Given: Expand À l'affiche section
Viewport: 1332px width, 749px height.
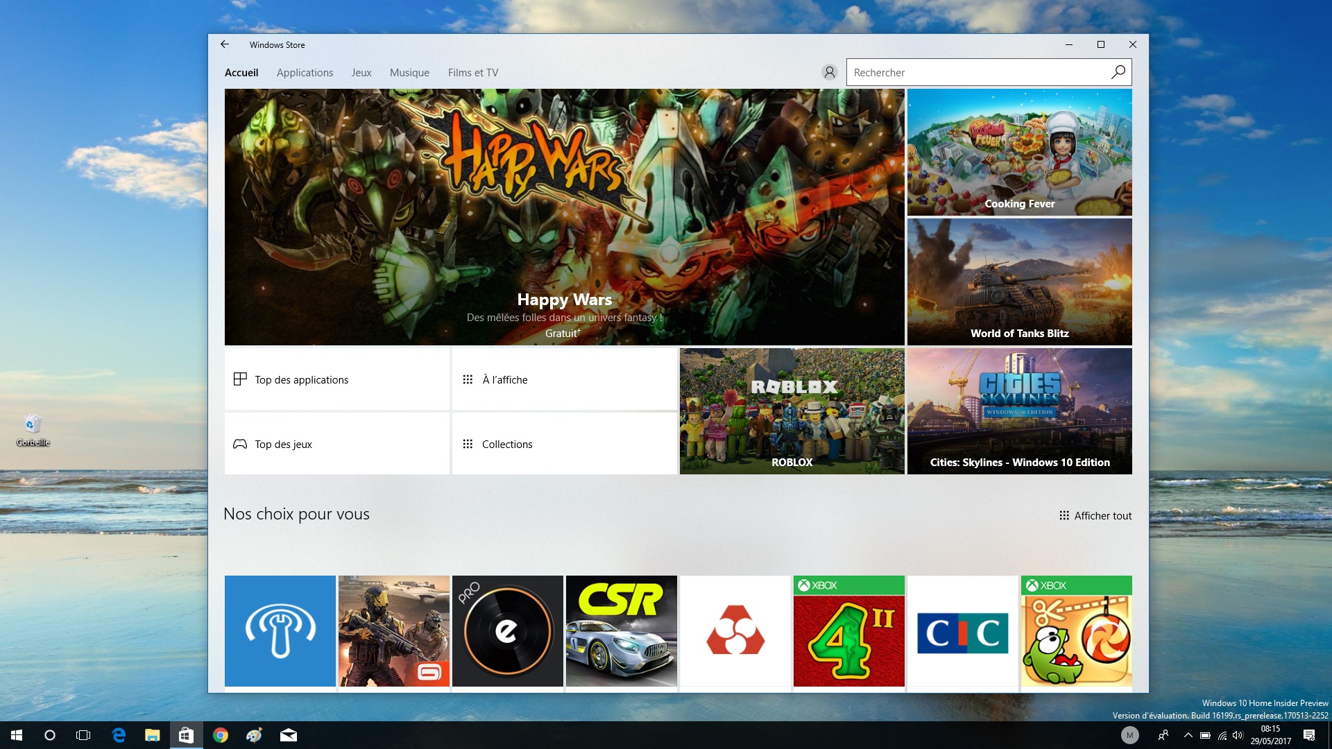Looking at the screenshot, I should (565, 379).
